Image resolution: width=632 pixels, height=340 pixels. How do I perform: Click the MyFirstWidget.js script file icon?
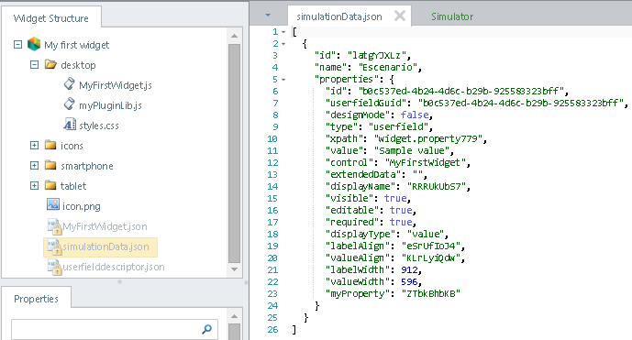coord(69,83)
